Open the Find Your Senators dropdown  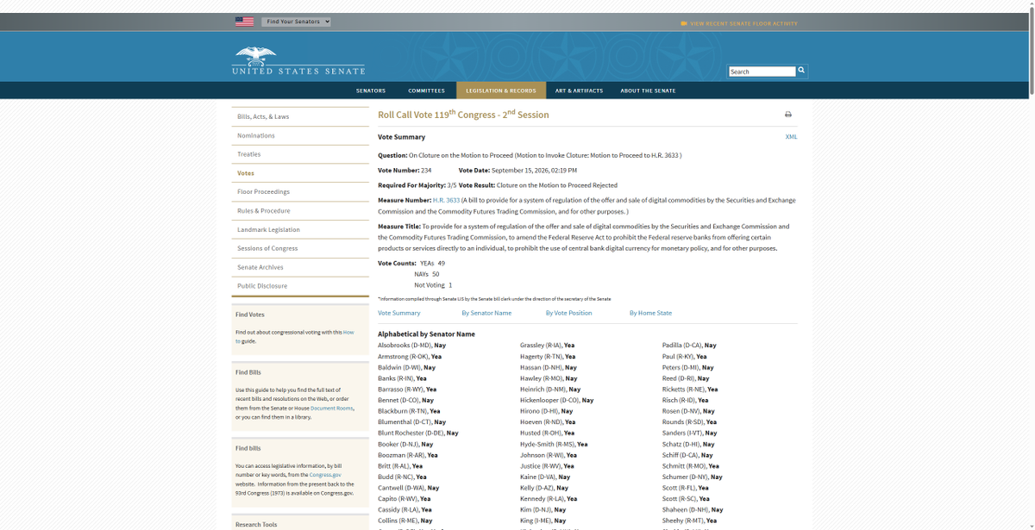pos(296,22)
